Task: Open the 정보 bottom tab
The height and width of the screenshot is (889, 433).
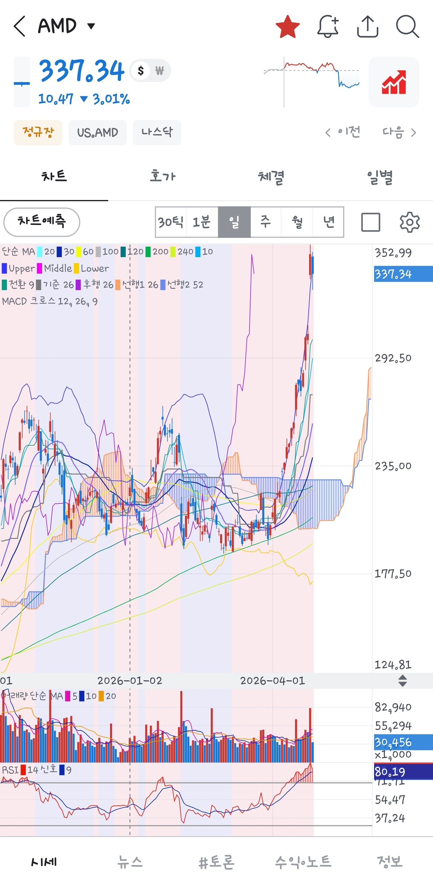Action: coord(390,862)
